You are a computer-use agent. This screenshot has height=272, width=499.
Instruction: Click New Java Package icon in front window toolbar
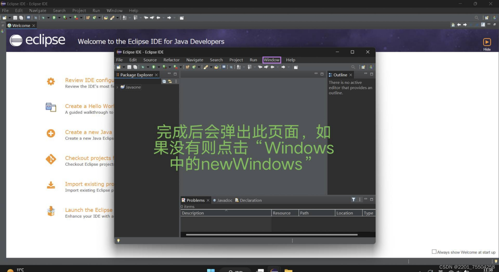pyautogui.click(x=187, y=67)
